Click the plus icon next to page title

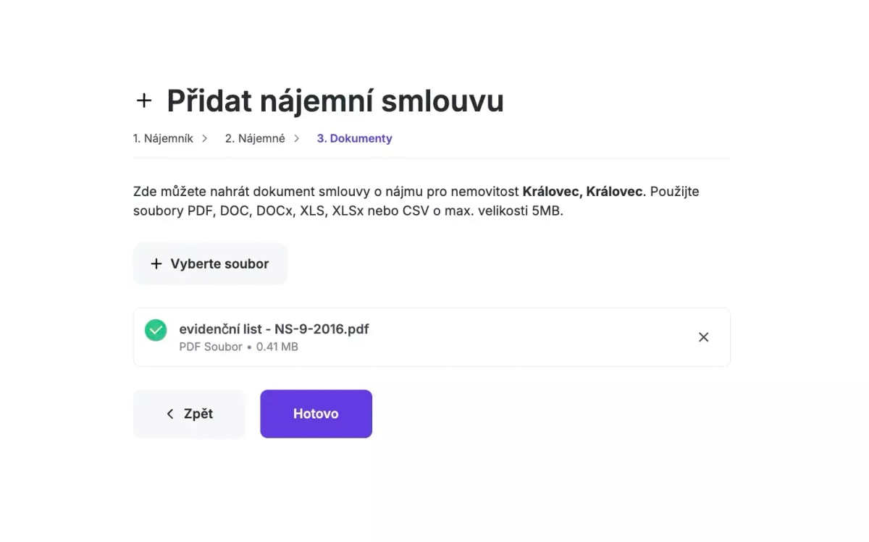point(144,101)
